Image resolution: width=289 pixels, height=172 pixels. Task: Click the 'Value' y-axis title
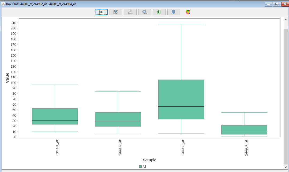pos(7,78)
